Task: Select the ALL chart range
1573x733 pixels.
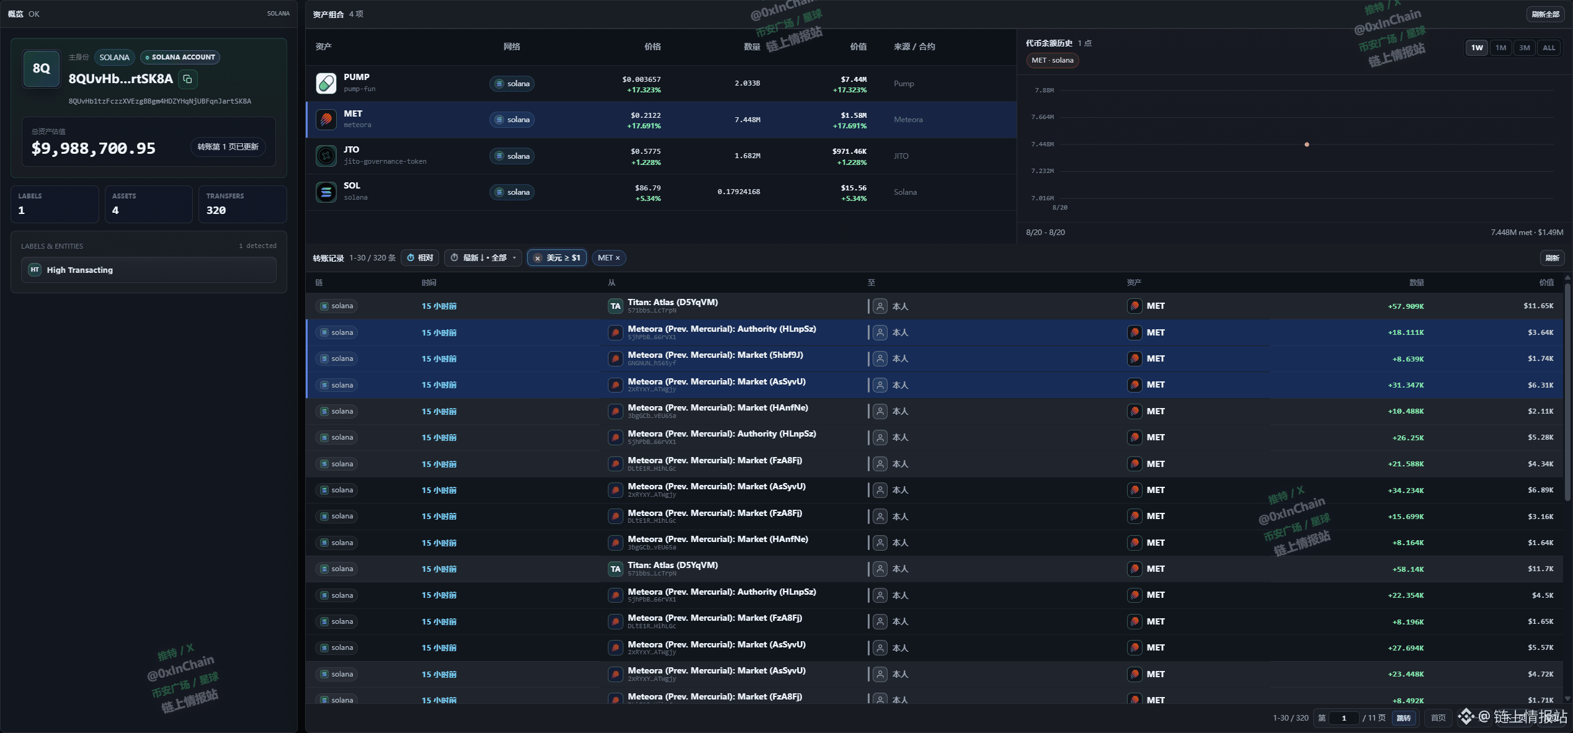Action: [1549, 48]
